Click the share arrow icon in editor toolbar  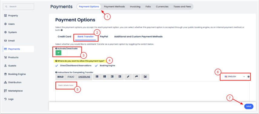[x=136, y=77]
